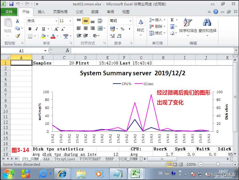This screenshot has height=180, width=239.
Task: Click the accounting currency format icon
Action: 113,29
